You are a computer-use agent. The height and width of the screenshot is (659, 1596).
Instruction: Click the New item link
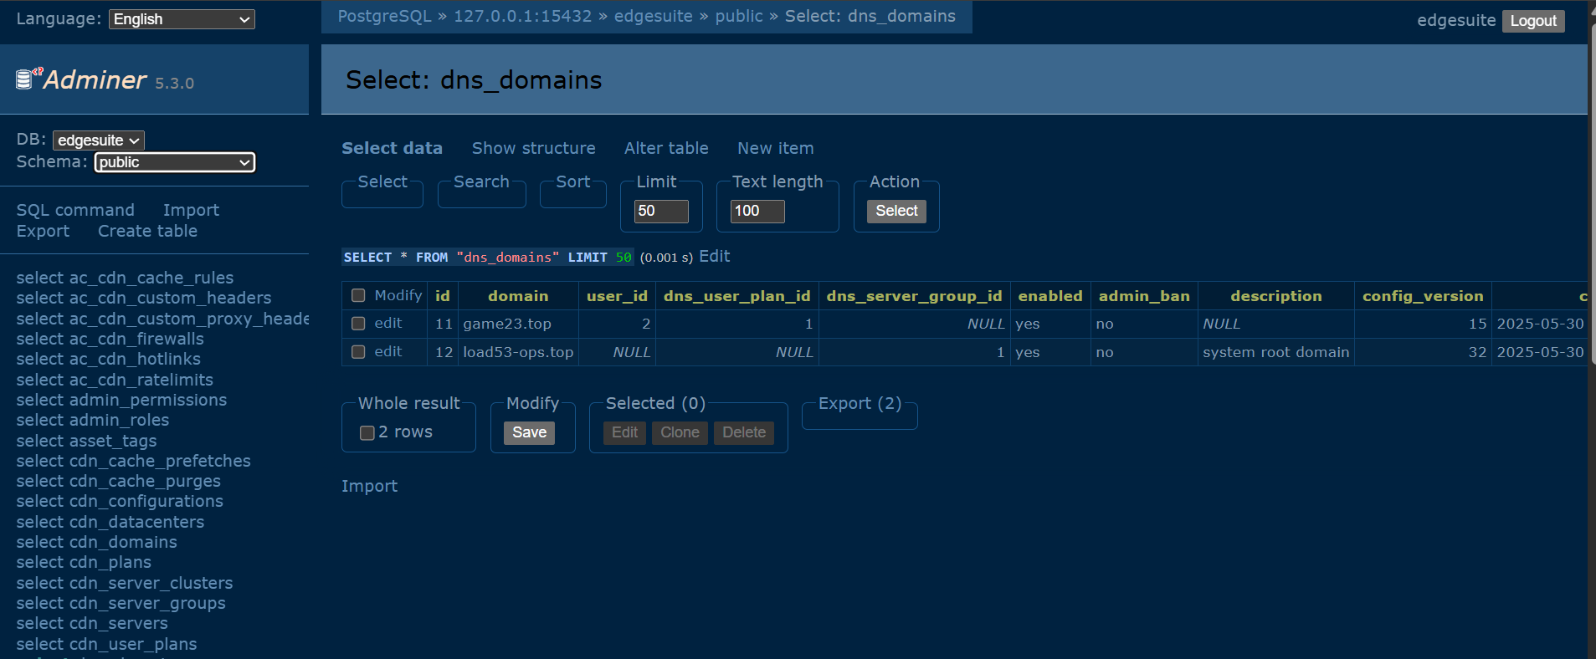click(775, 148)
